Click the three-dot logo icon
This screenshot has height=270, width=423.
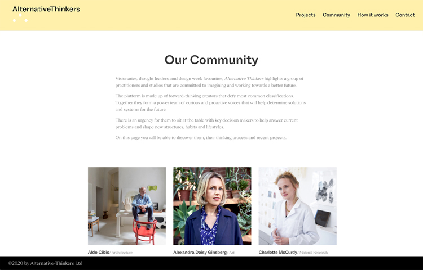20,18
